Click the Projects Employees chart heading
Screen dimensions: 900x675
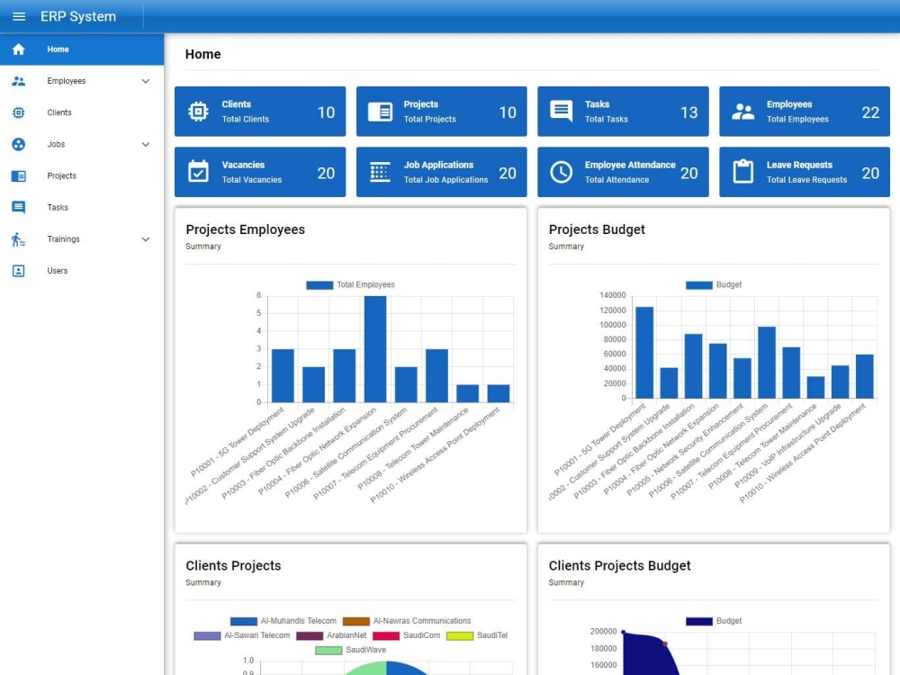(x=245, y=229)
